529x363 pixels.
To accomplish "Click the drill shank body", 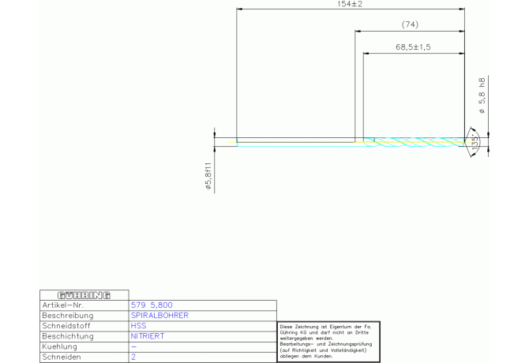I will [296, 142].
